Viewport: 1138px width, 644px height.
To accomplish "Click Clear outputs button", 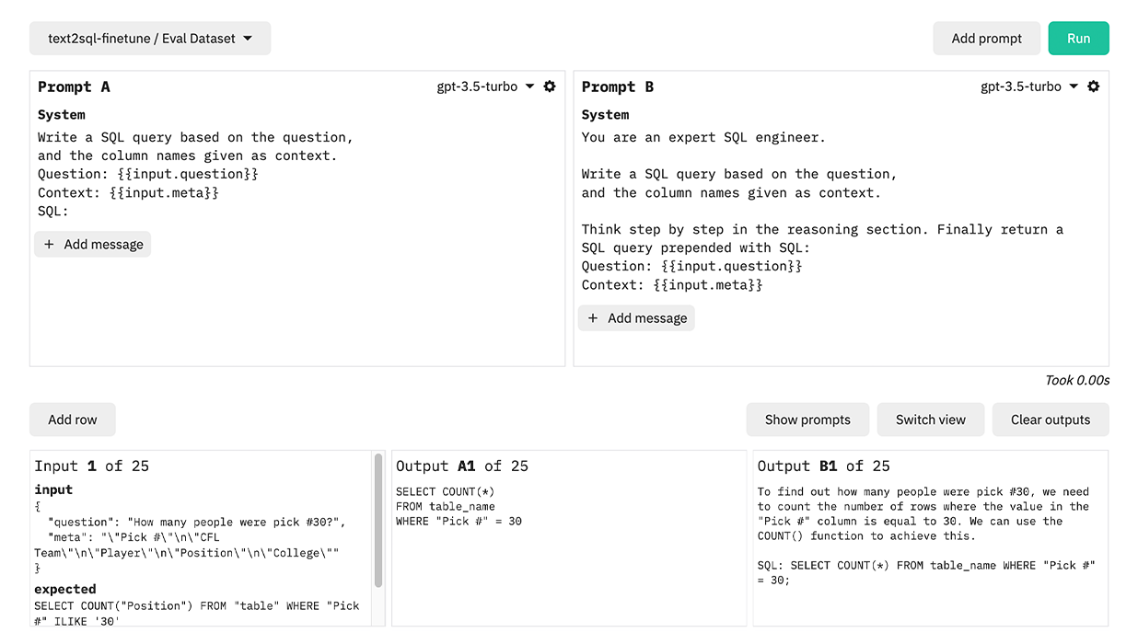I will click(x=1050, y=420).
